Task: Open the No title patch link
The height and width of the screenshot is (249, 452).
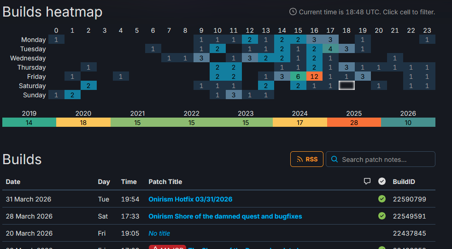Action: [x=159, y=233]
